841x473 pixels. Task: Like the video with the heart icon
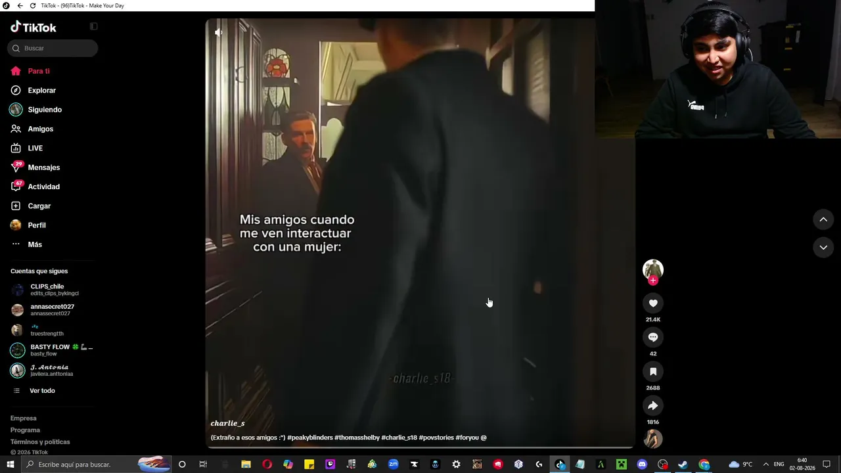(653, 303)
